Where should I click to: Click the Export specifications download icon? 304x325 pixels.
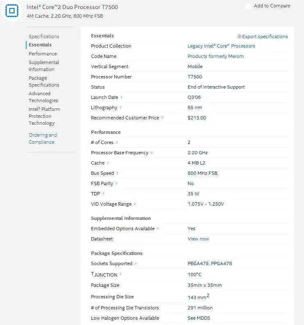(239, 37)
